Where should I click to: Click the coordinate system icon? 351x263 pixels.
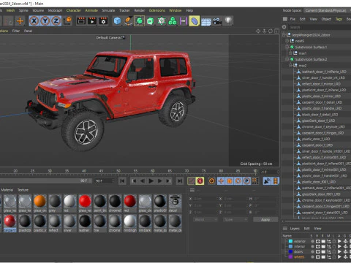[x=68, y=21]
